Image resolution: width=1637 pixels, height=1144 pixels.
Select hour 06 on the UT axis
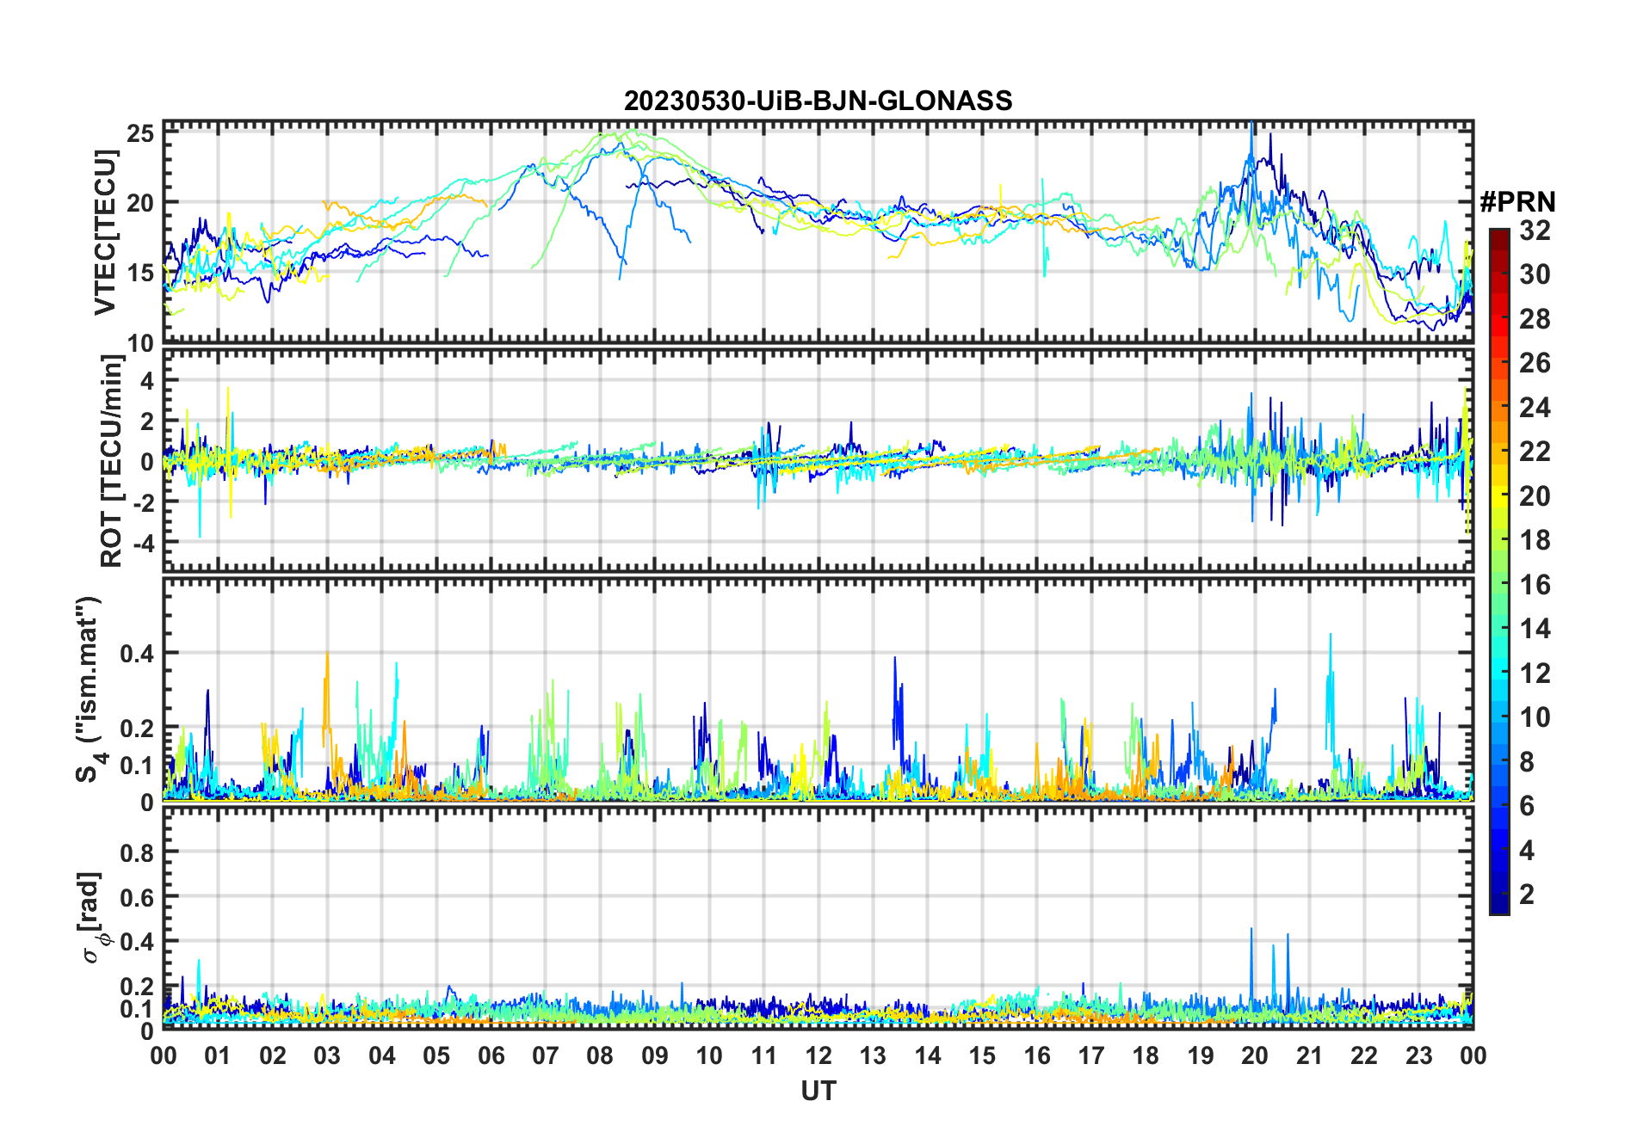[x=491, y=1055]
